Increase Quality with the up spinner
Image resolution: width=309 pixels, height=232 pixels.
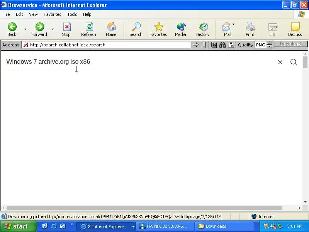[x=269, y=43]
